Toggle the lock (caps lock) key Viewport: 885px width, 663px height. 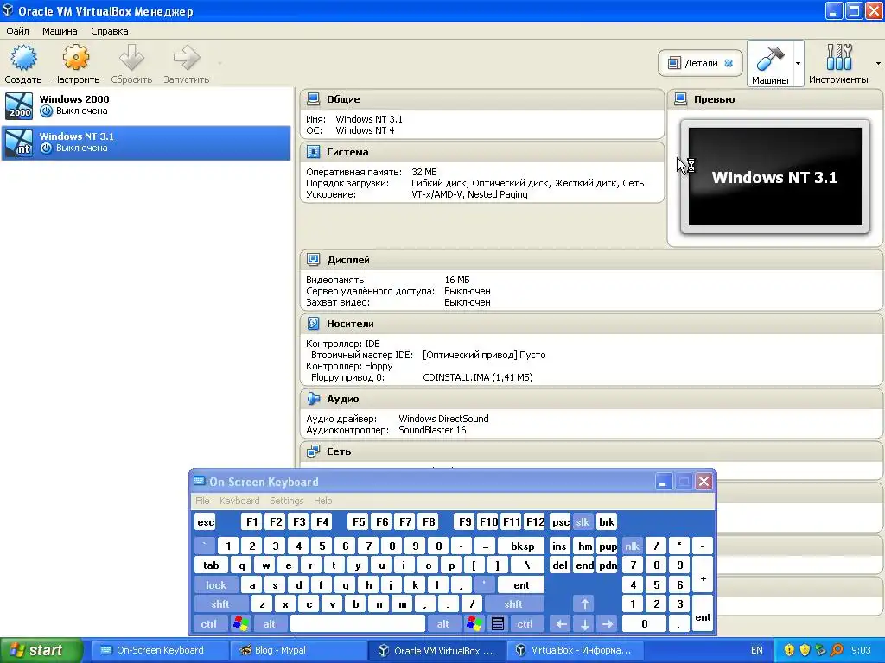click(x=215, y=584)
